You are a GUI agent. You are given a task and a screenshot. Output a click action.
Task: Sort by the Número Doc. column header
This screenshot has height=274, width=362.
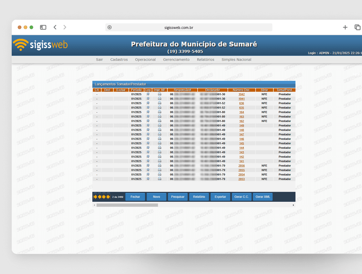(x=242, y=90)
